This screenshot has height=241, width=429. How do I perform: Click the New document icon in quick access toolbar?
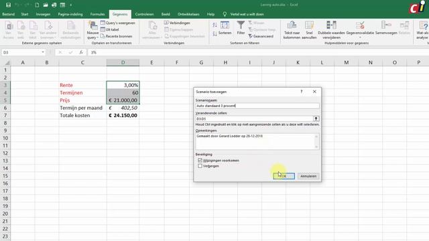(x=37, y=5)
